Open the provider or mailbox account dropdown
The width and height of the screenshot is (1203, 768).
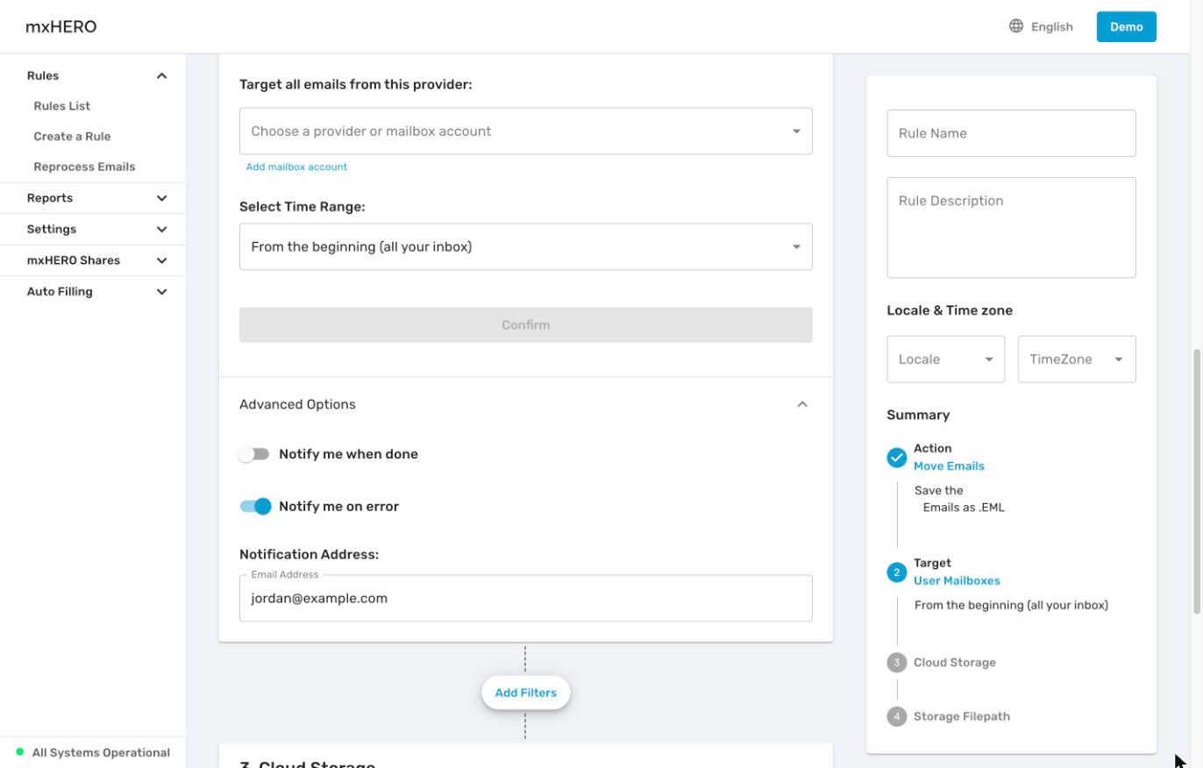[x=526, y=132]
